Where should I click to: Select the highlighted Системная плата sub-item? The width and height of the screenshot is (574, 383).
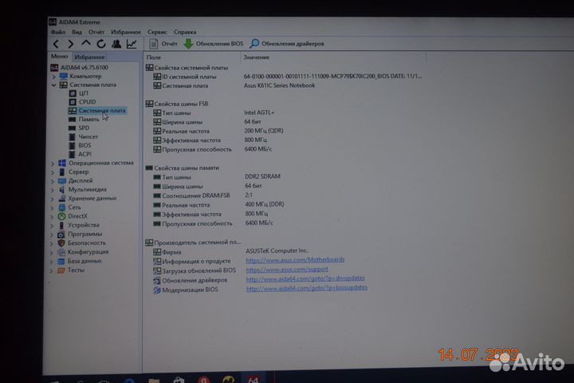[x=102, y=111]
